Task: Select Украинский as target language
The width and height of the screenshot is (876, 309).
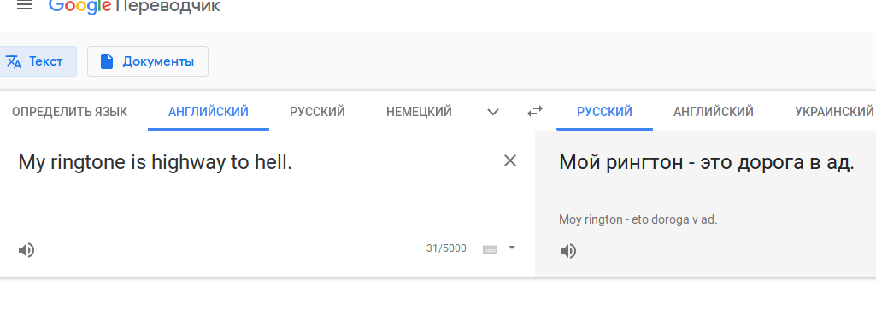Action: pyautogui.click(x=834, y=112)
